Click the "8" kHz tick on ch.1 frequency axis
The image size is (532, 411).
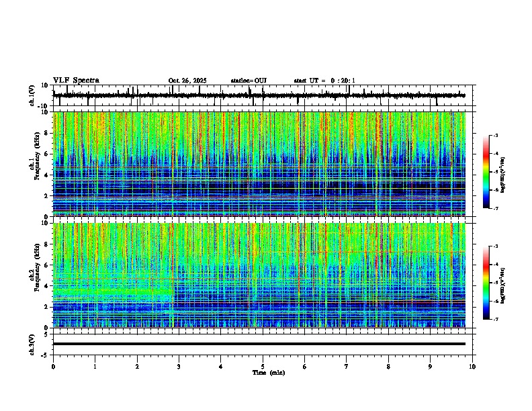coord(46,133)
